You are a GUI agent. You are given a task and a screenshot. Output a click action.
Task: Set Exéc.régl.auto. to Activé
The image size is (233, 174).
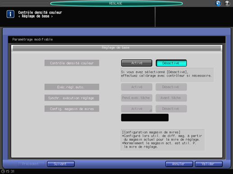tap(137, 87)
